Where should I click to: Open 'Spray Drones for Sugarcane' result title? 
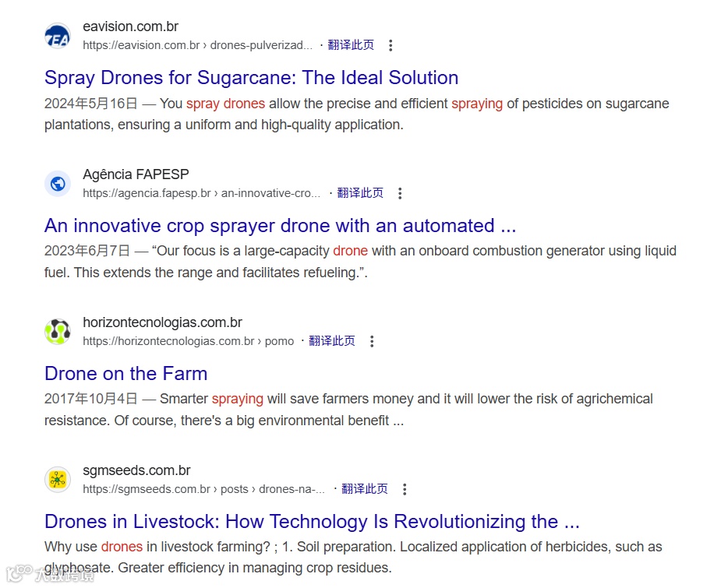click(251, 78)
